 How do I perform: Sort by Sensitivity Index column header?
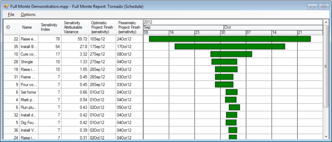click(x=50, y=27)
